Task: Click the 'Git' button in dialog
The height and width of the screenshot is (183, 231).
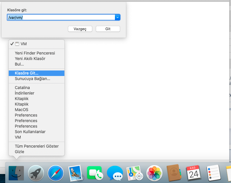Action: tap(108, 29)
